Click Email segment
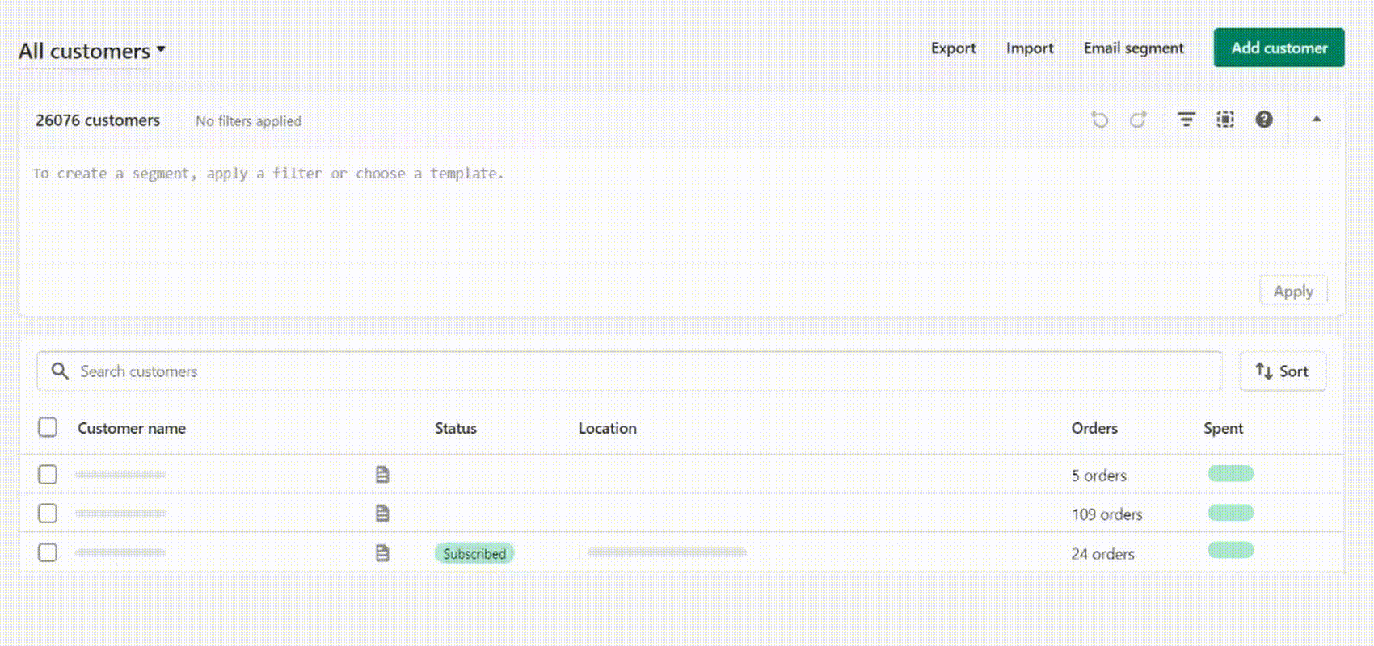Image resolution: width=1374 pixels, height=646 pixels. (x=1133, y=48)
